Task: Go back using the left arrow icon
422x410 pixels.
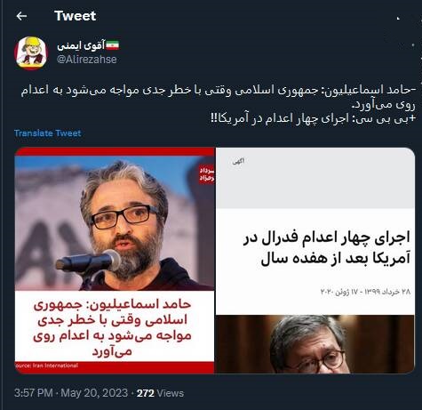Action: (21, 16)
